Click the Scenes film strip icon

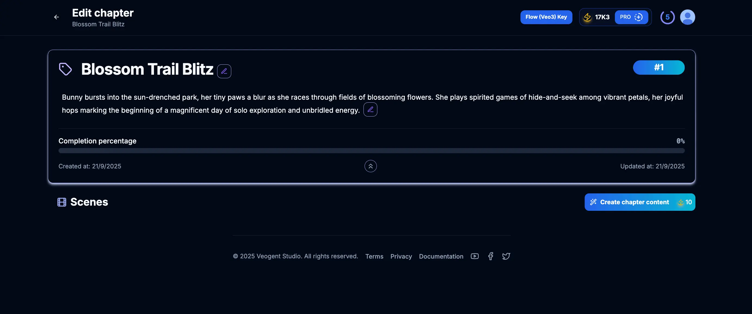[61, 202]
